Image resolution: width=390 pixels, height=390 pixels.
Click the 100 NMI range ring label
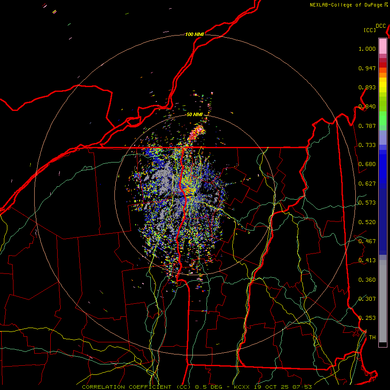[x=195, y=34]
